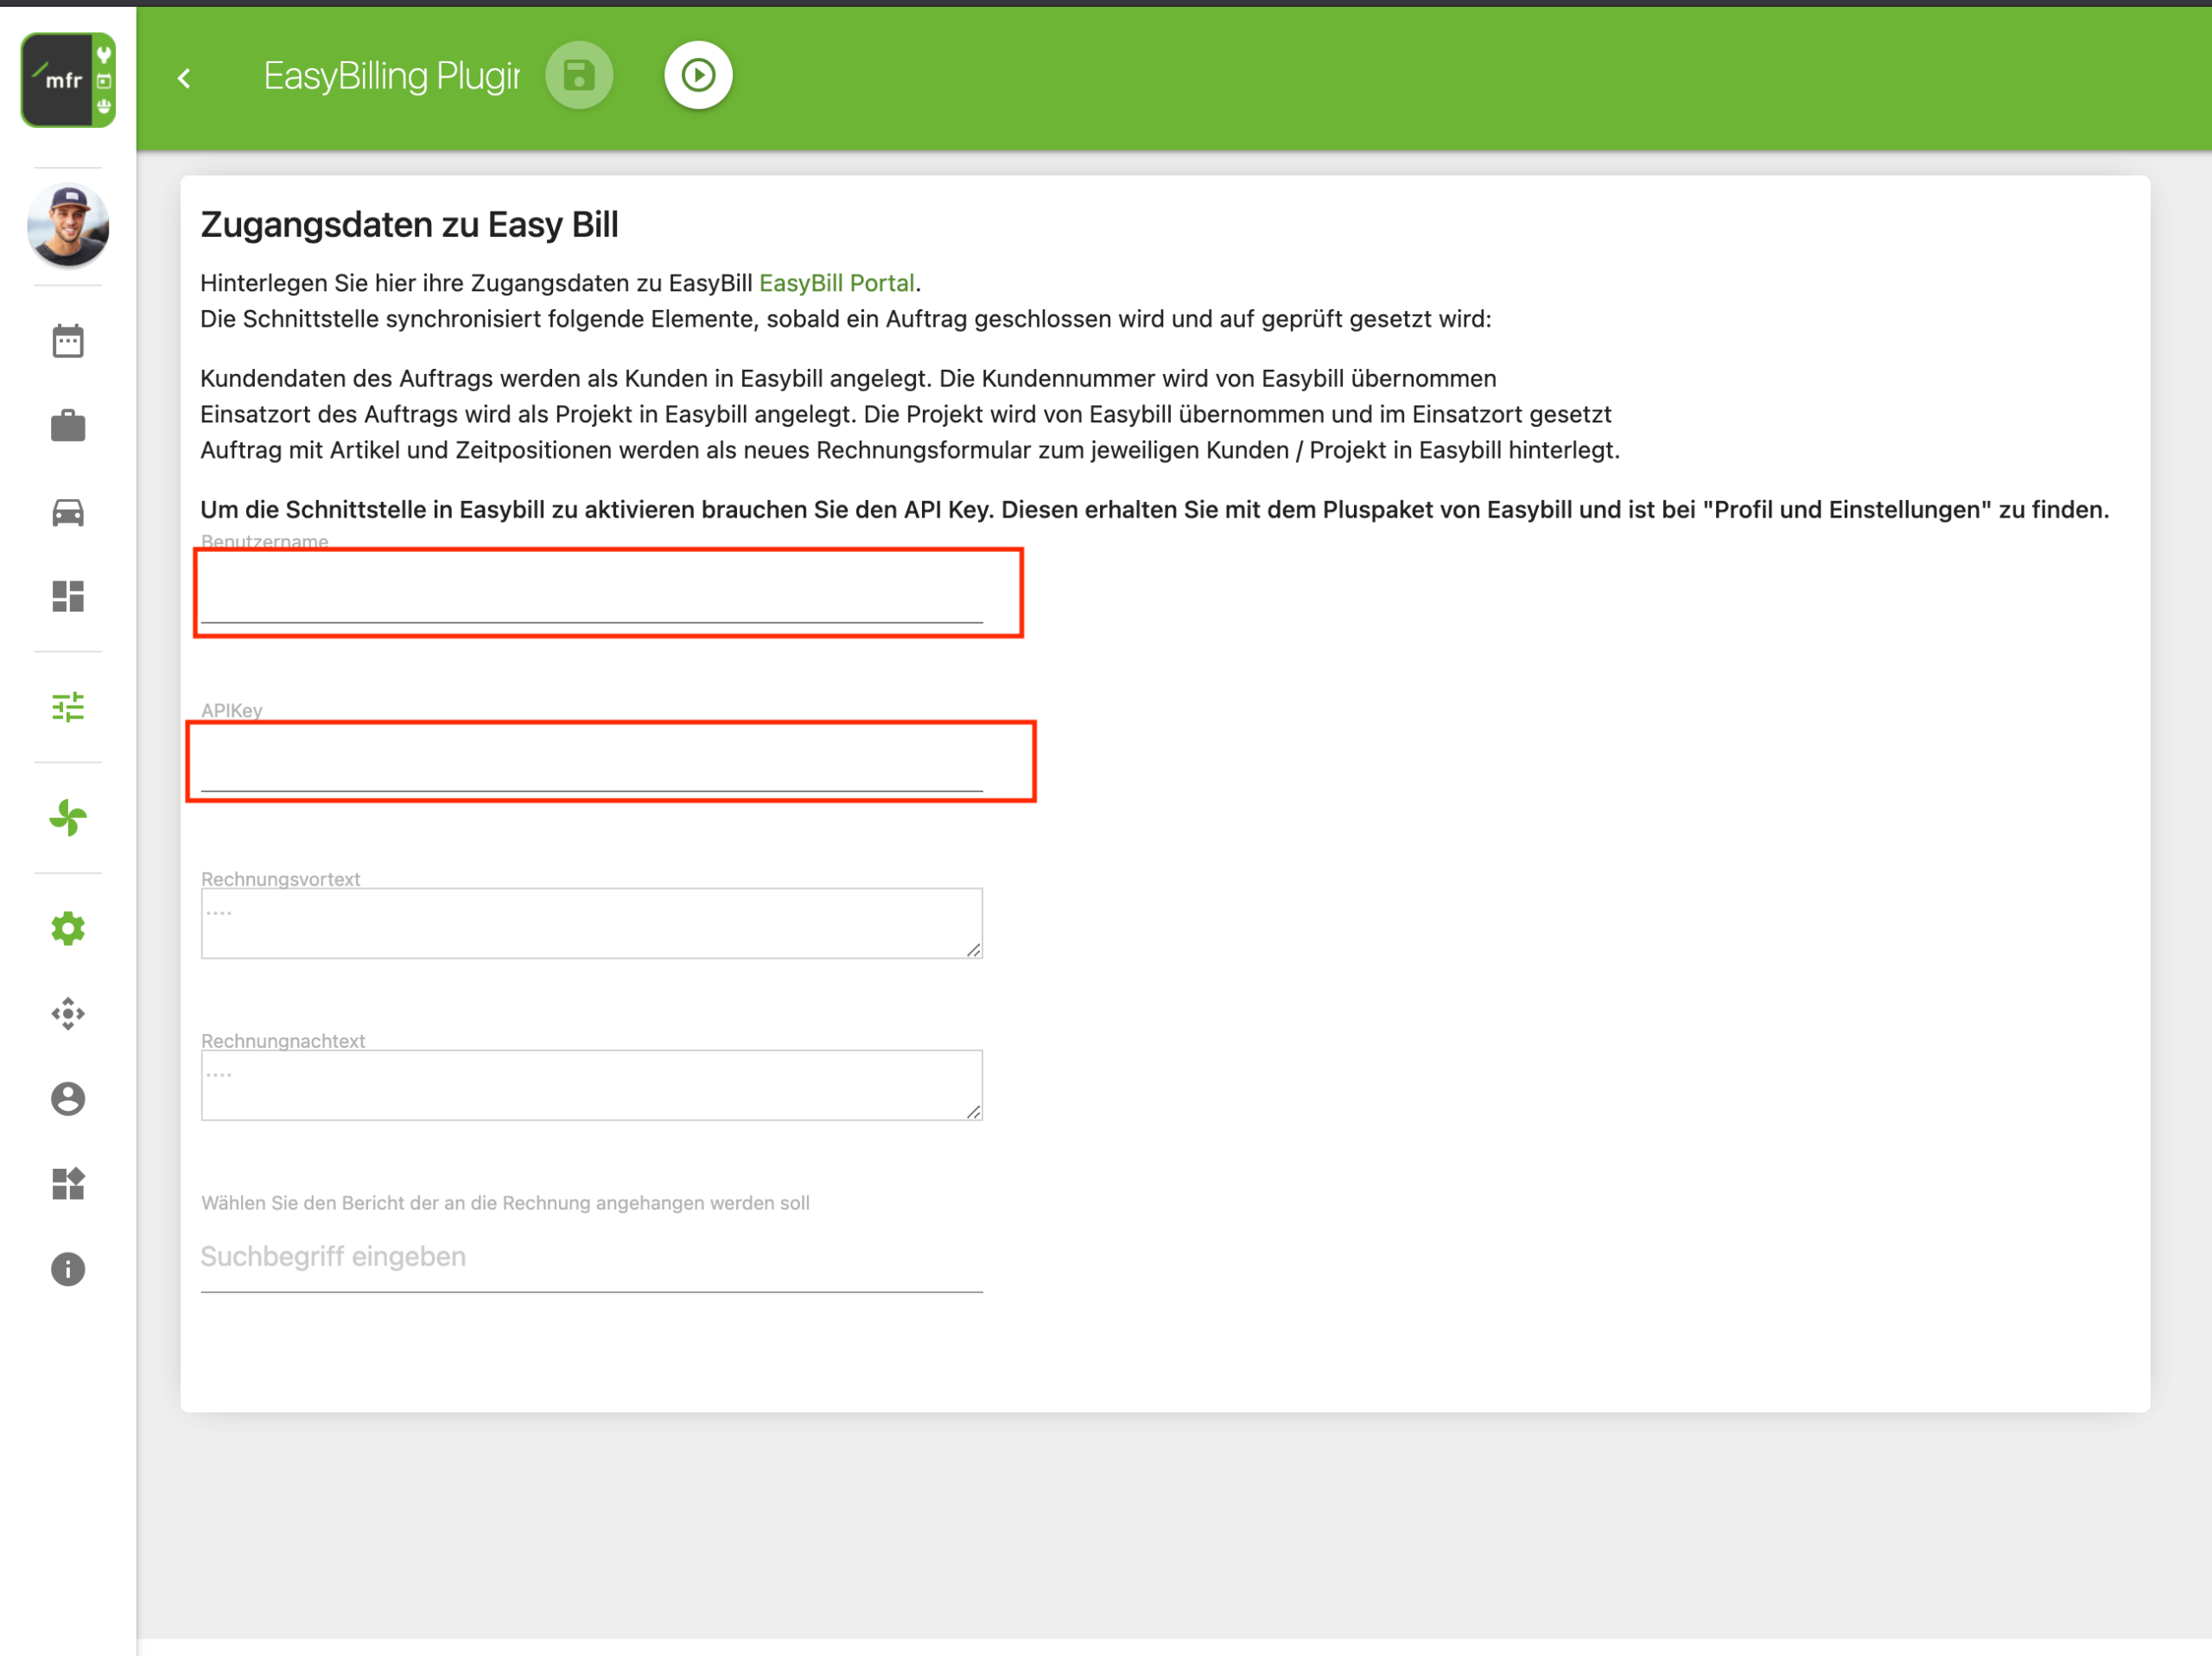The width and height of the screenshot is (2212, 1656).
Task: Open the briefcase orders icon
Action: (68, 426)
